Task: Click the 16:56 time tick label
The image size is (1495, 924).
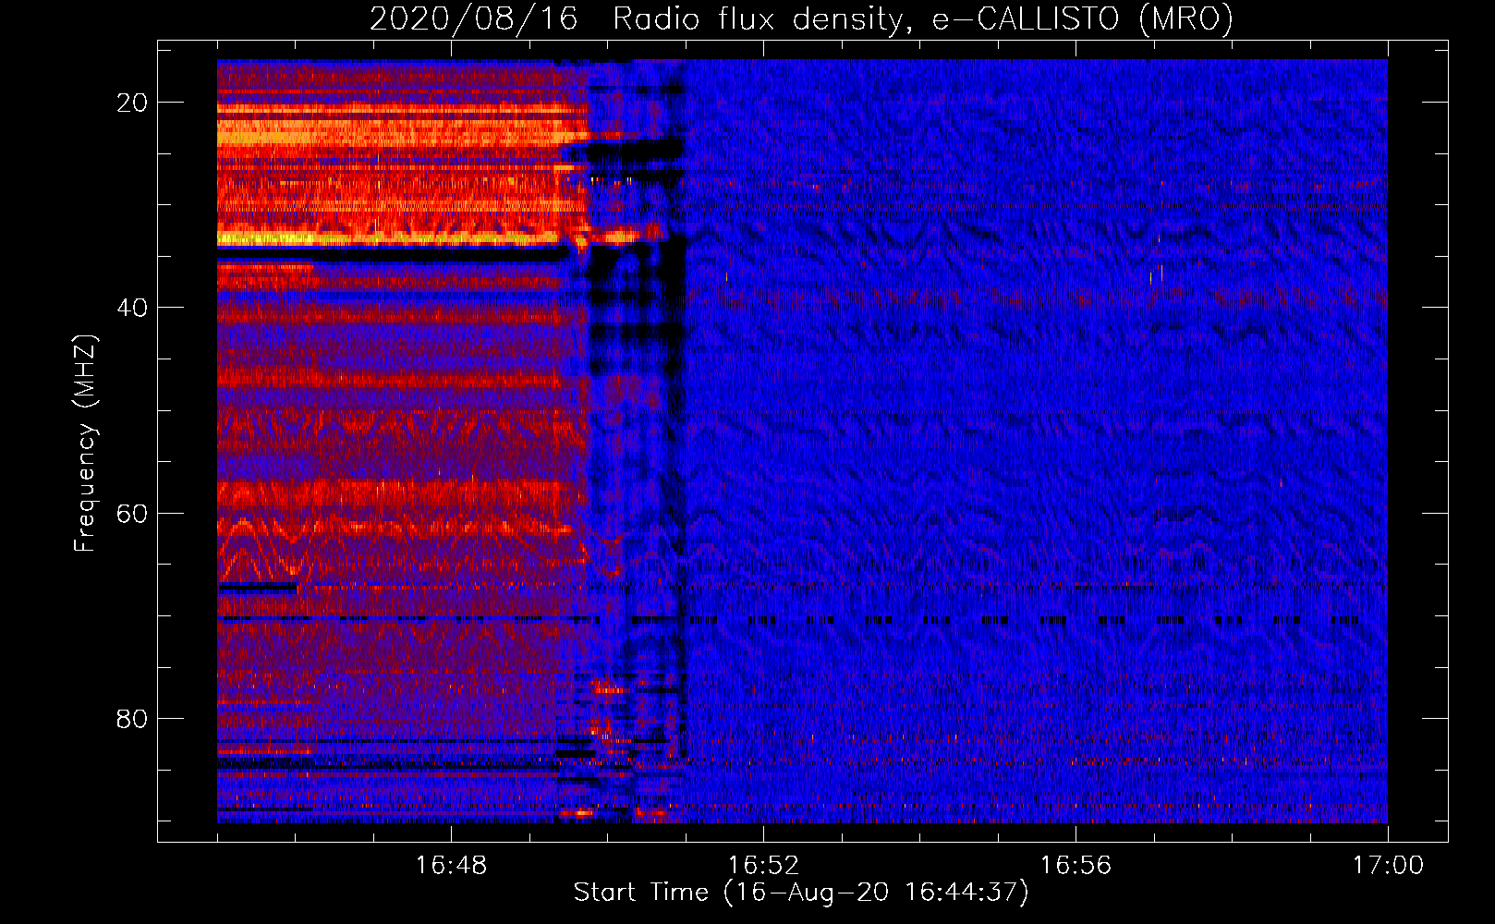Action: coord(1076,866)
